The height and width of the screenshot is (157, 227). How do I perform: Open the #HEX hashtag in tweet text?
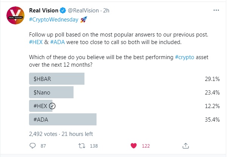tap(36, 42)
